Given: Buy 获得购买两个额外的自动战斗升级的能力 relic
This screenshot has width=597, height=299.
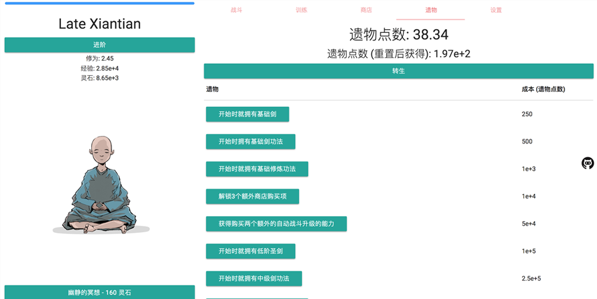Looking at the screenshot, I should tap(276, 224).
